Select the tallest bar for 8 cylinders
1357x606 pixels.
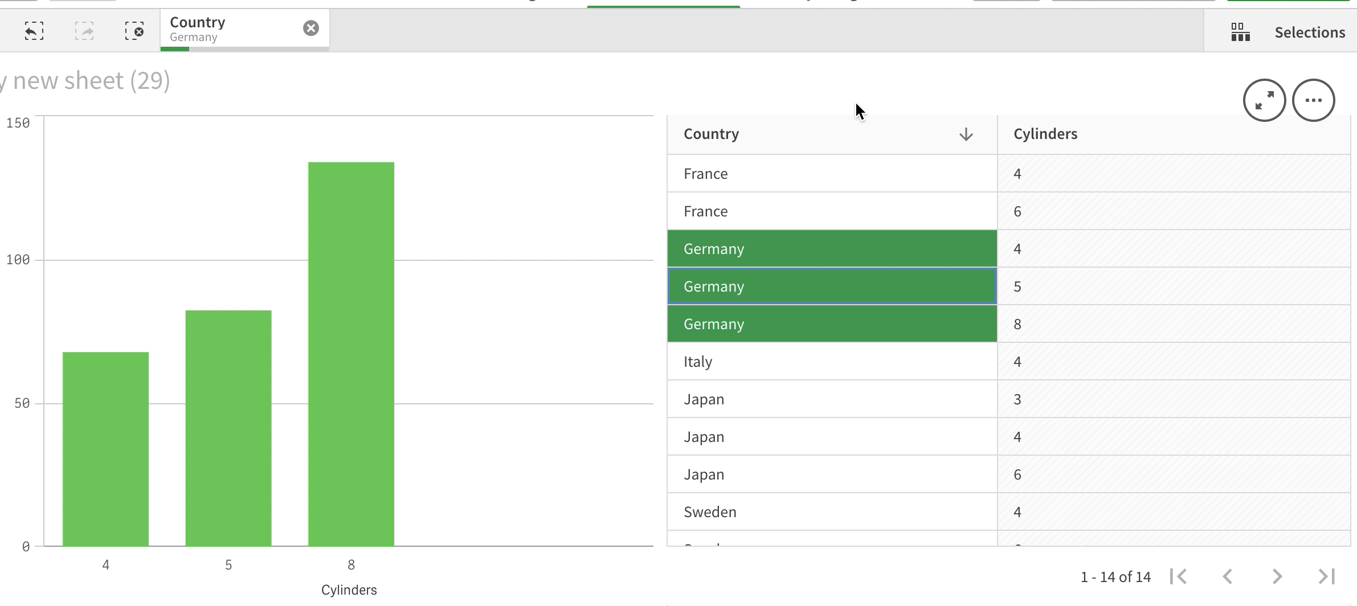tap(351, 353)
